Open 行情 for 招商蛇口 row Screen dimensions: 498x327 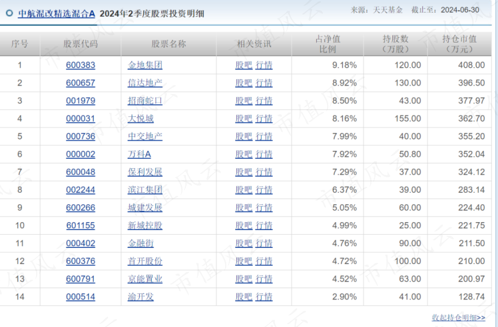264,101
